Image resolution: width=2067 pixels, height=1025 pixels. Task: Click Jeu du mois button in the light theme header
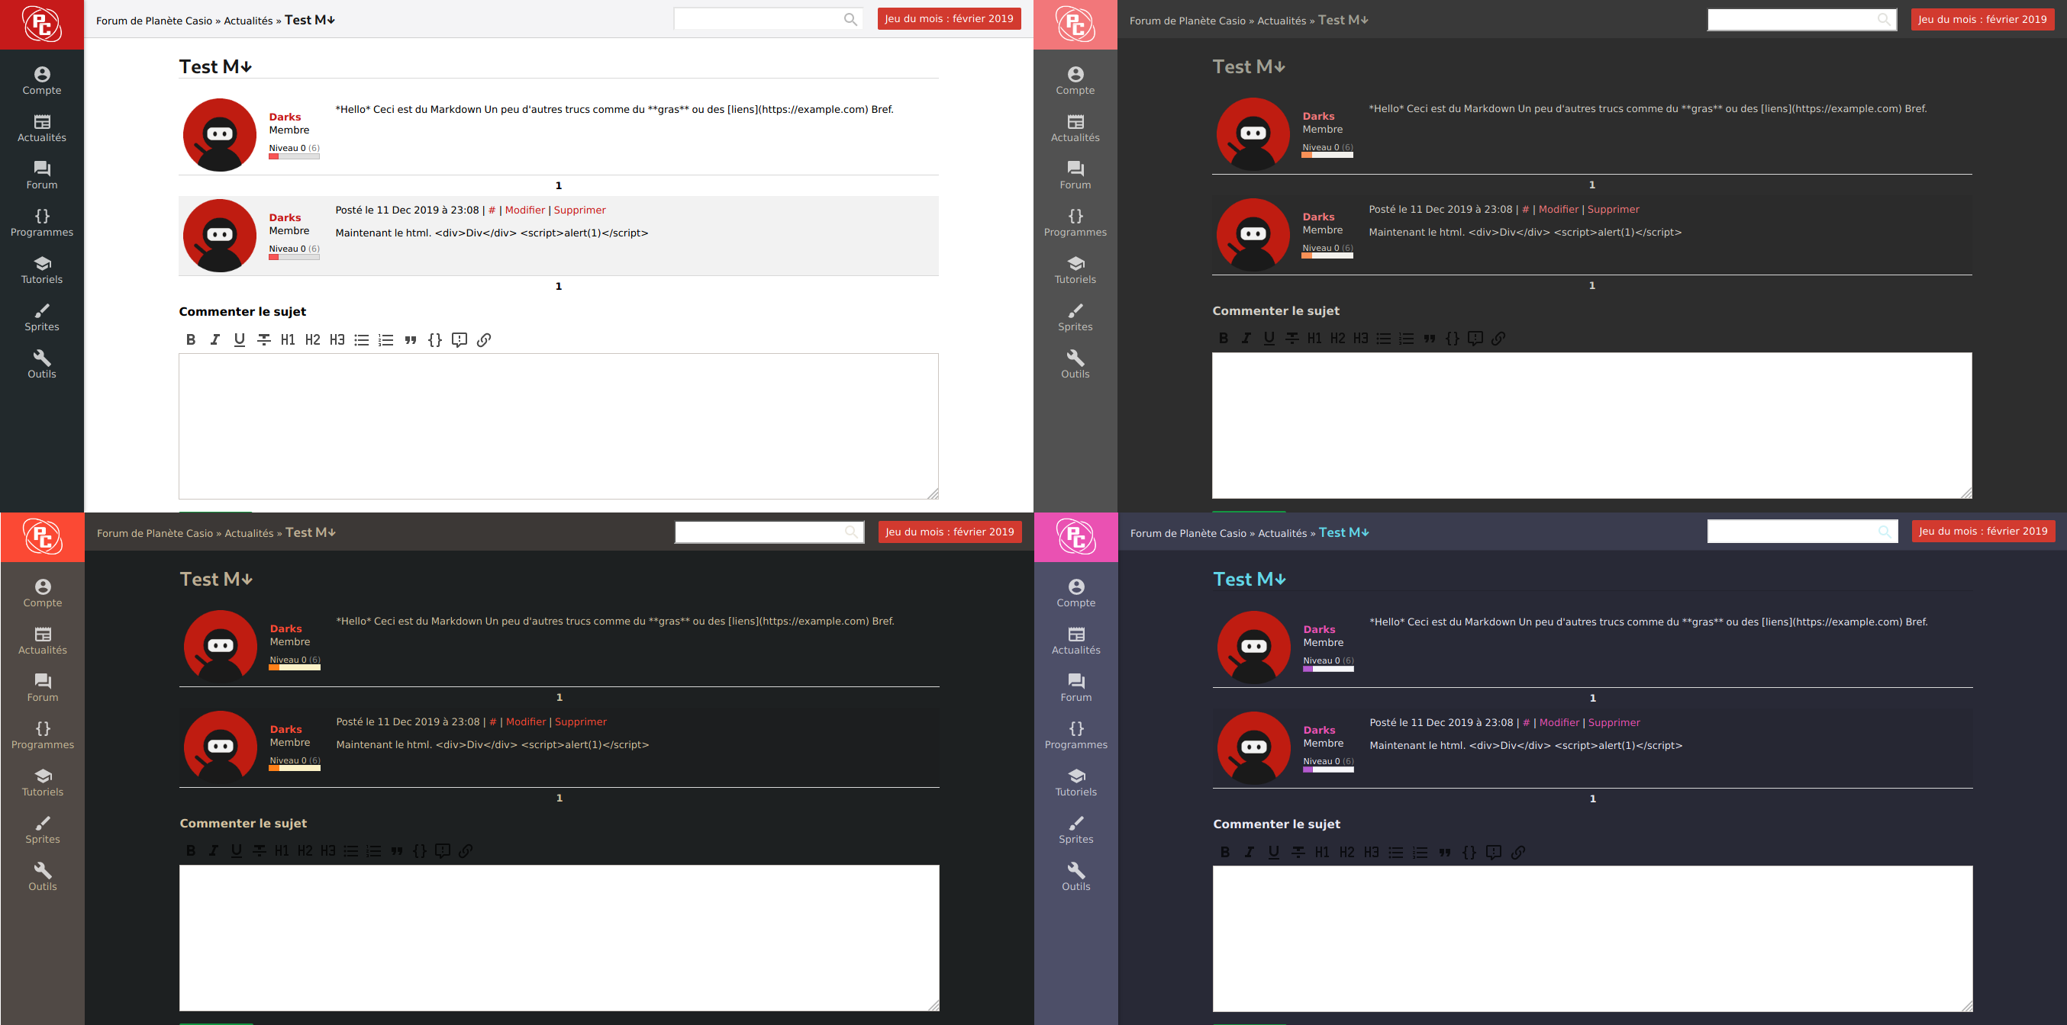coord(950,18)
